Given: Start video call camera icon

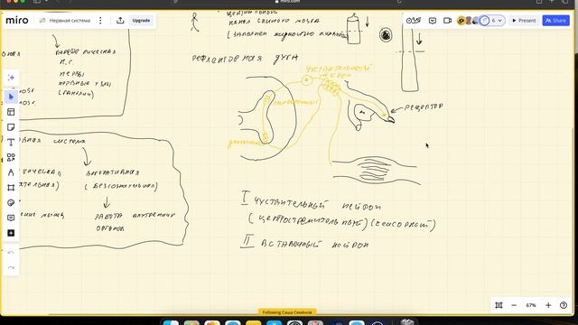Looking at the screenshot, I should coord(447,21).
